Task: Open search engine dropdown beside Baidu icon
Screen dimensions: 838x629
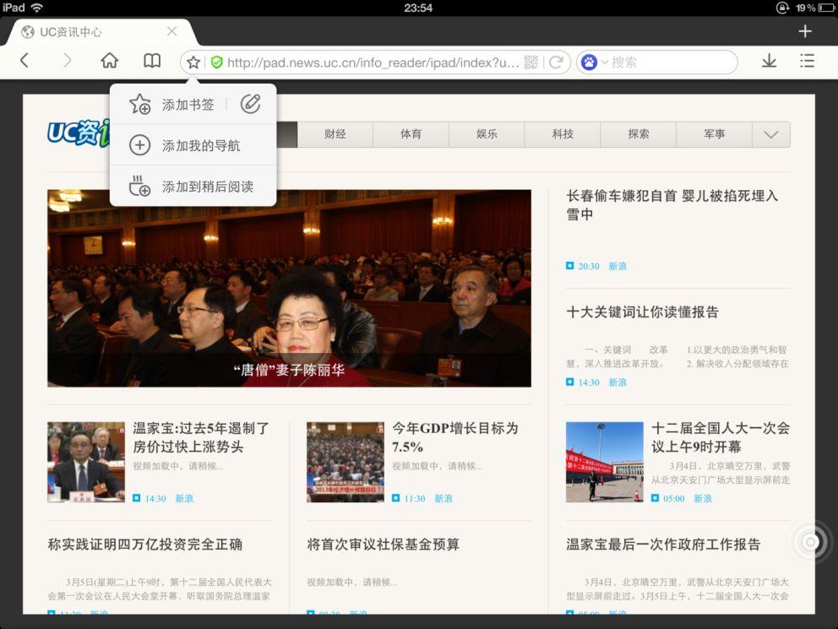Action: (603, 61)
